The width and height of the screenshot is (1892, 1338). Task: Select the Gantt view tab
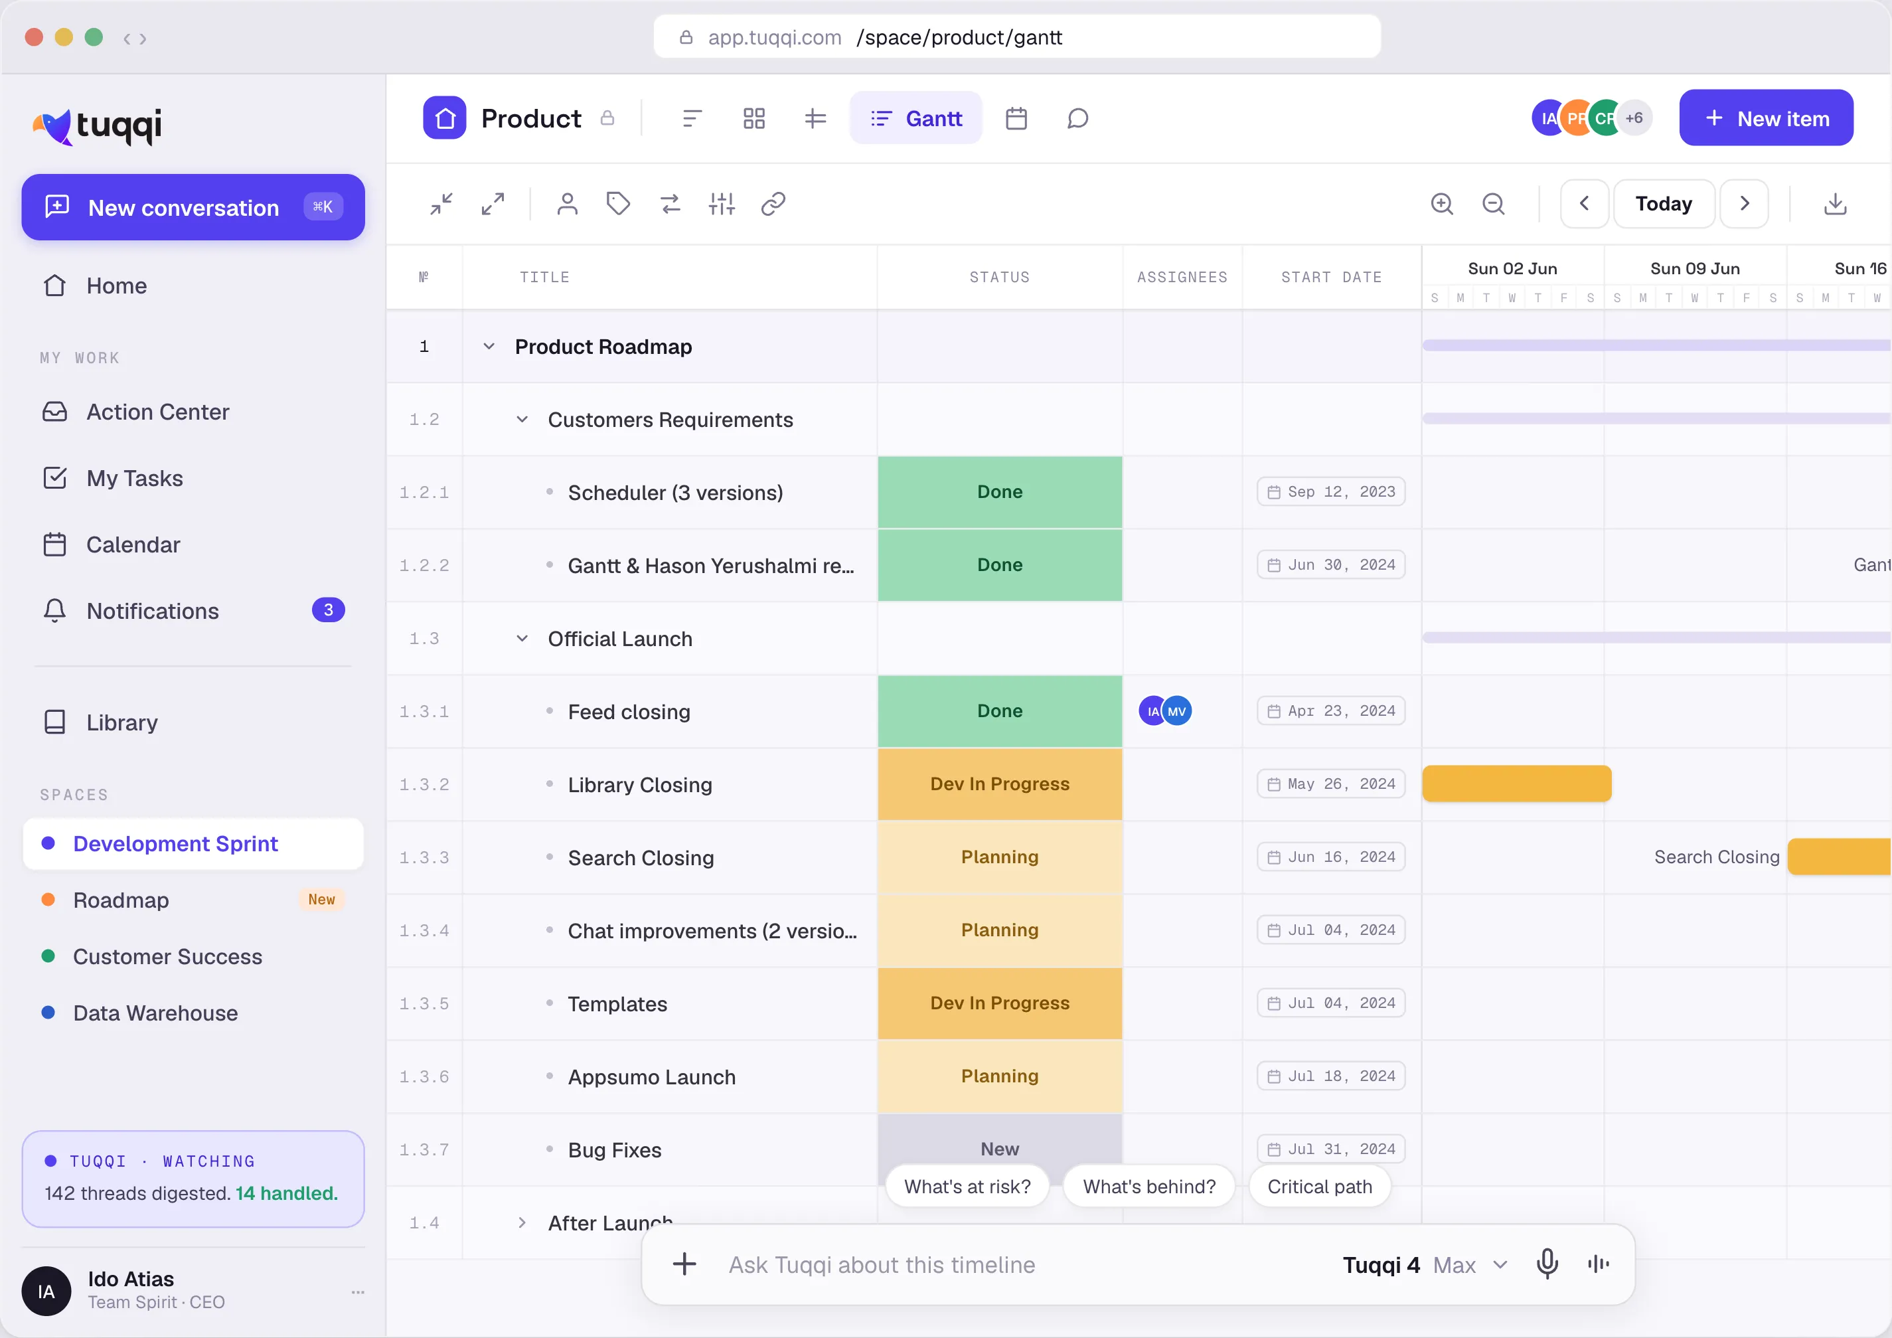pos(915,119)
